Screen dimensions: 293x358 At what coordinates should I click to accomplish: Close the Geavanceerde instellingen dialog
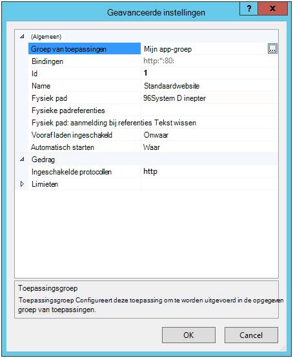[x=273, y=8]
